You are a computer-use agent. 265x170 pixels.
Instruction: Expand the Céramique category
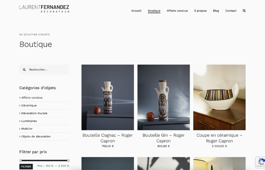tap(29, 105)
